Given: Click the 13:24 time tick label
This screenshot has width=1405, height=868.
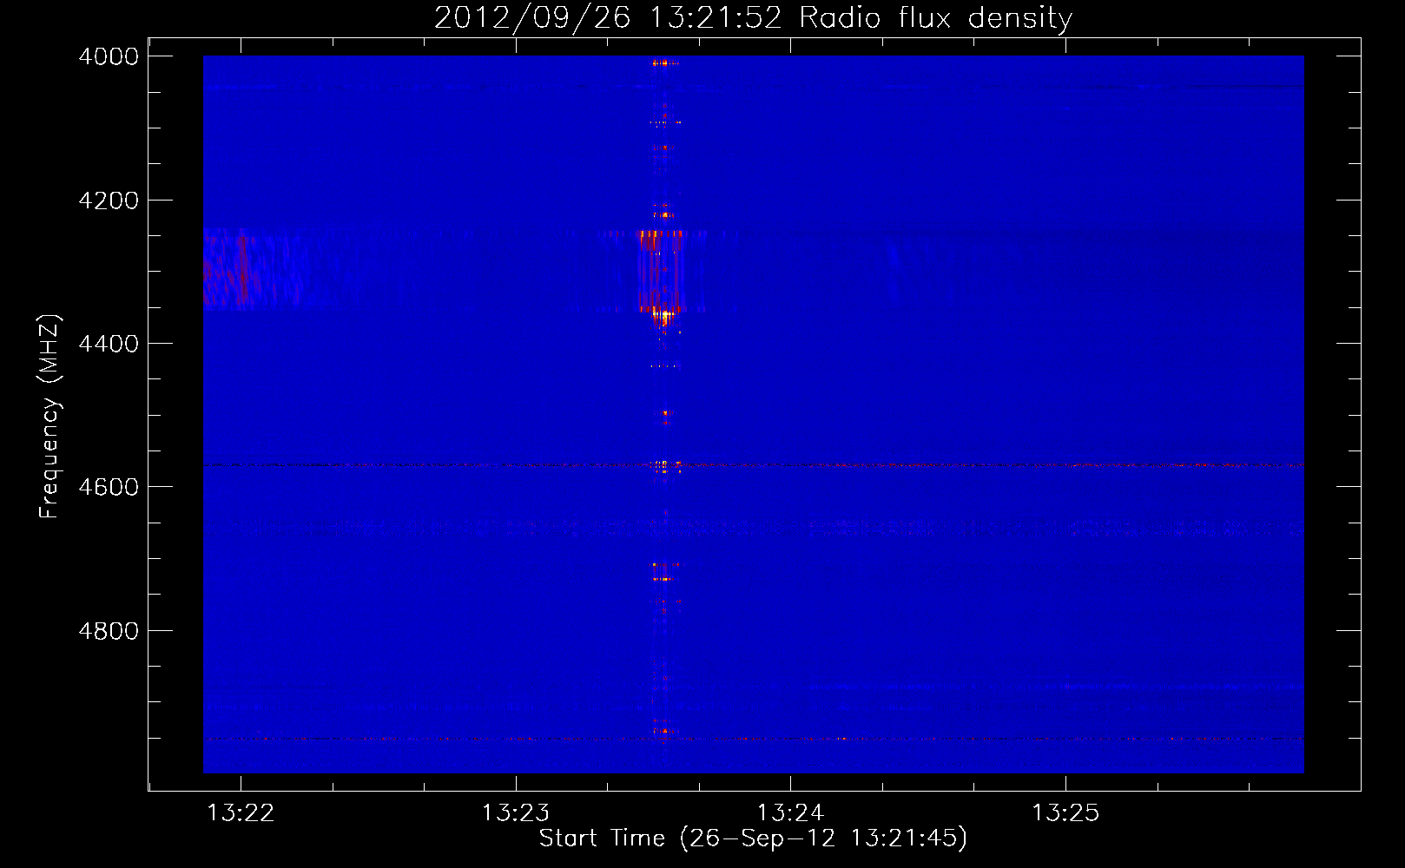Looking at the screenshot, I should coord(790,813).
